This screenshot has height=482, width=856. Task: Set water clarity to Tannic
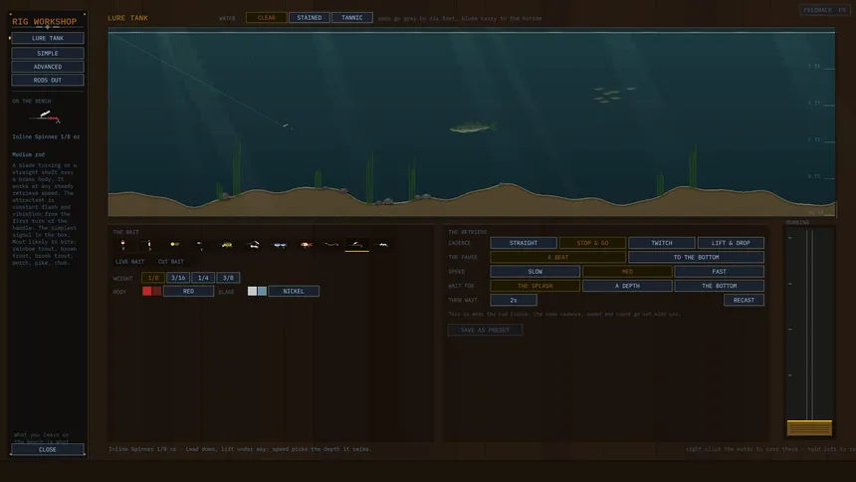pos(352,18)
